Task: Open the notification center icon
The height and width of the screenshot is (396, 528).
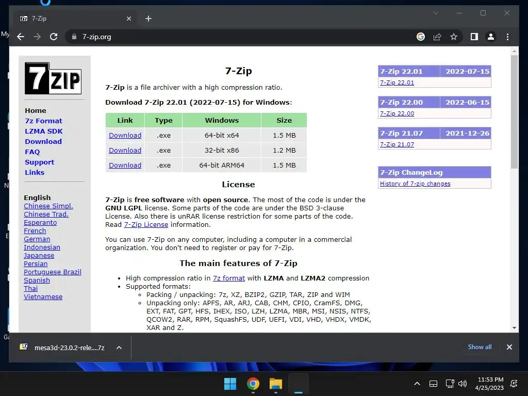Action: click(x=514, y=384)
